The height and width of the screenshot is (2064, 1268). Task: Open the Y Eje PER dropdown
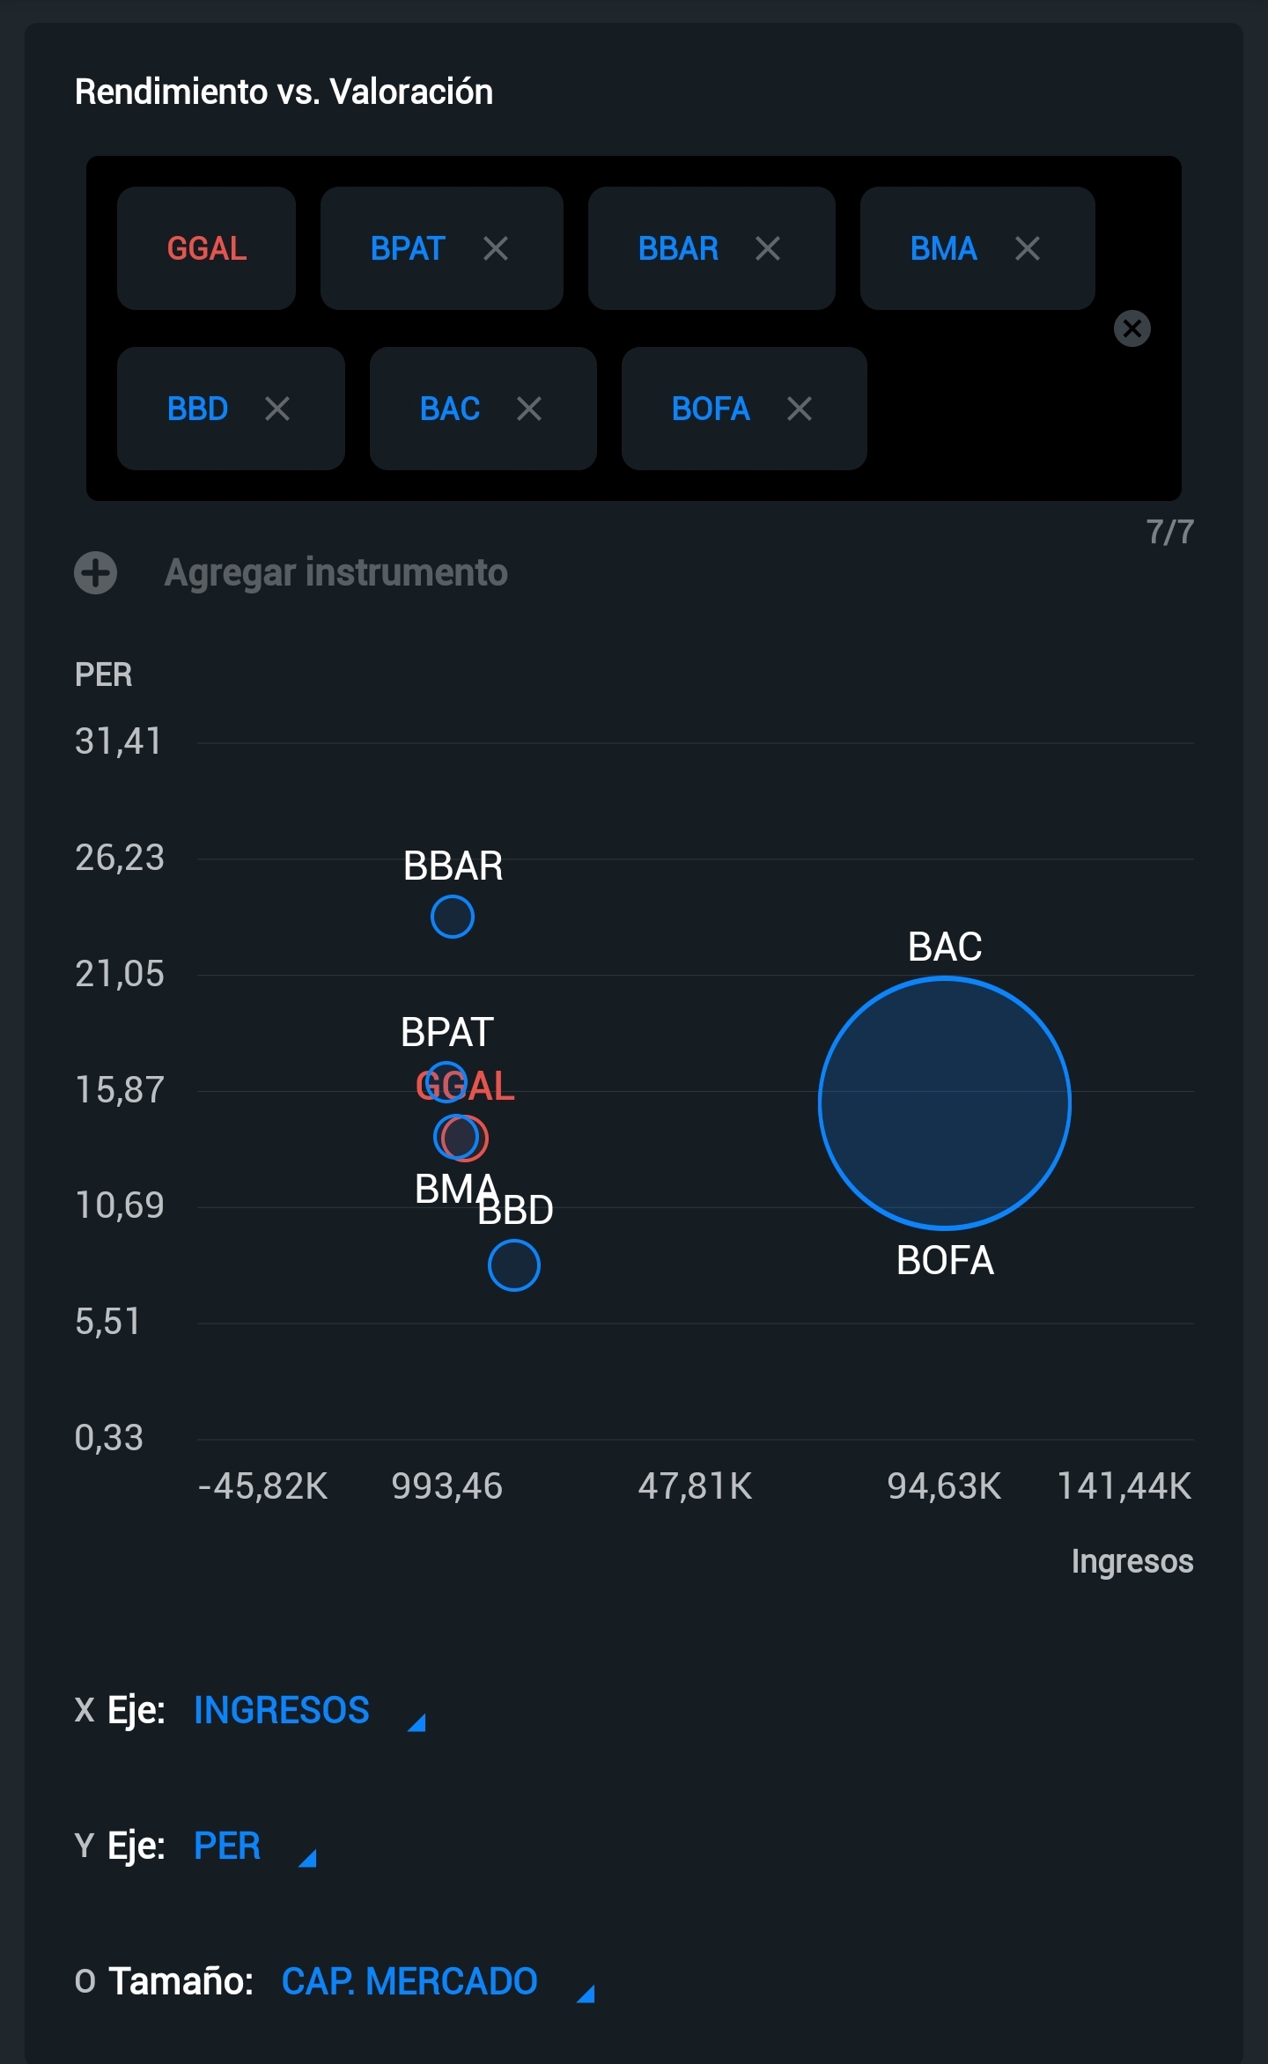click(255, 1847)
